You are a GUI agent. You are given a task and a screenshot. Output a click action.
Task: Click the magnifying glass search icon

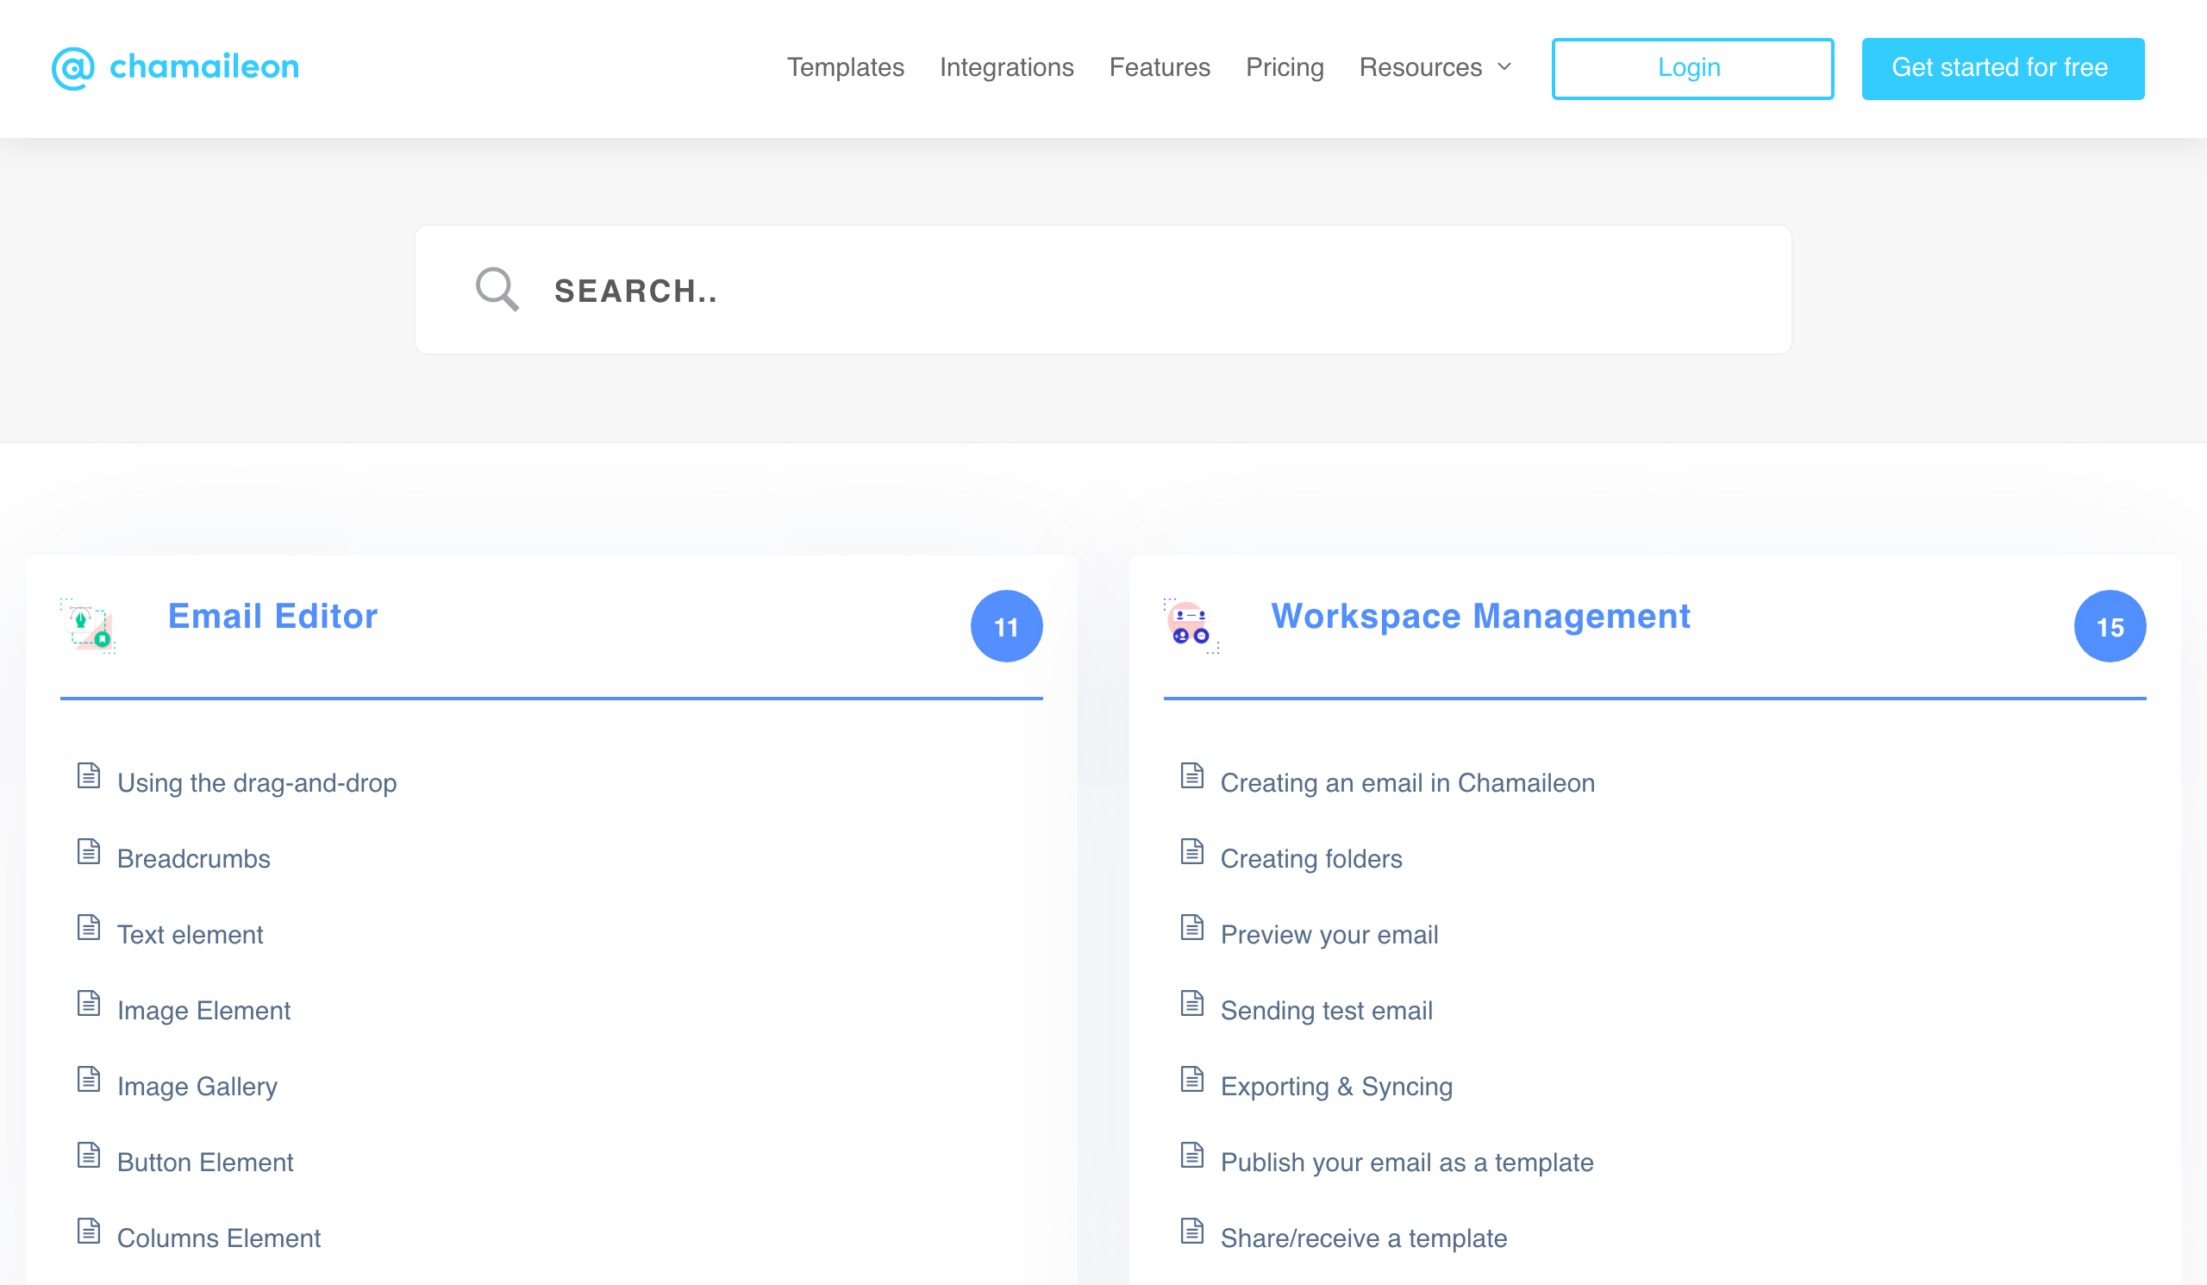497,289
